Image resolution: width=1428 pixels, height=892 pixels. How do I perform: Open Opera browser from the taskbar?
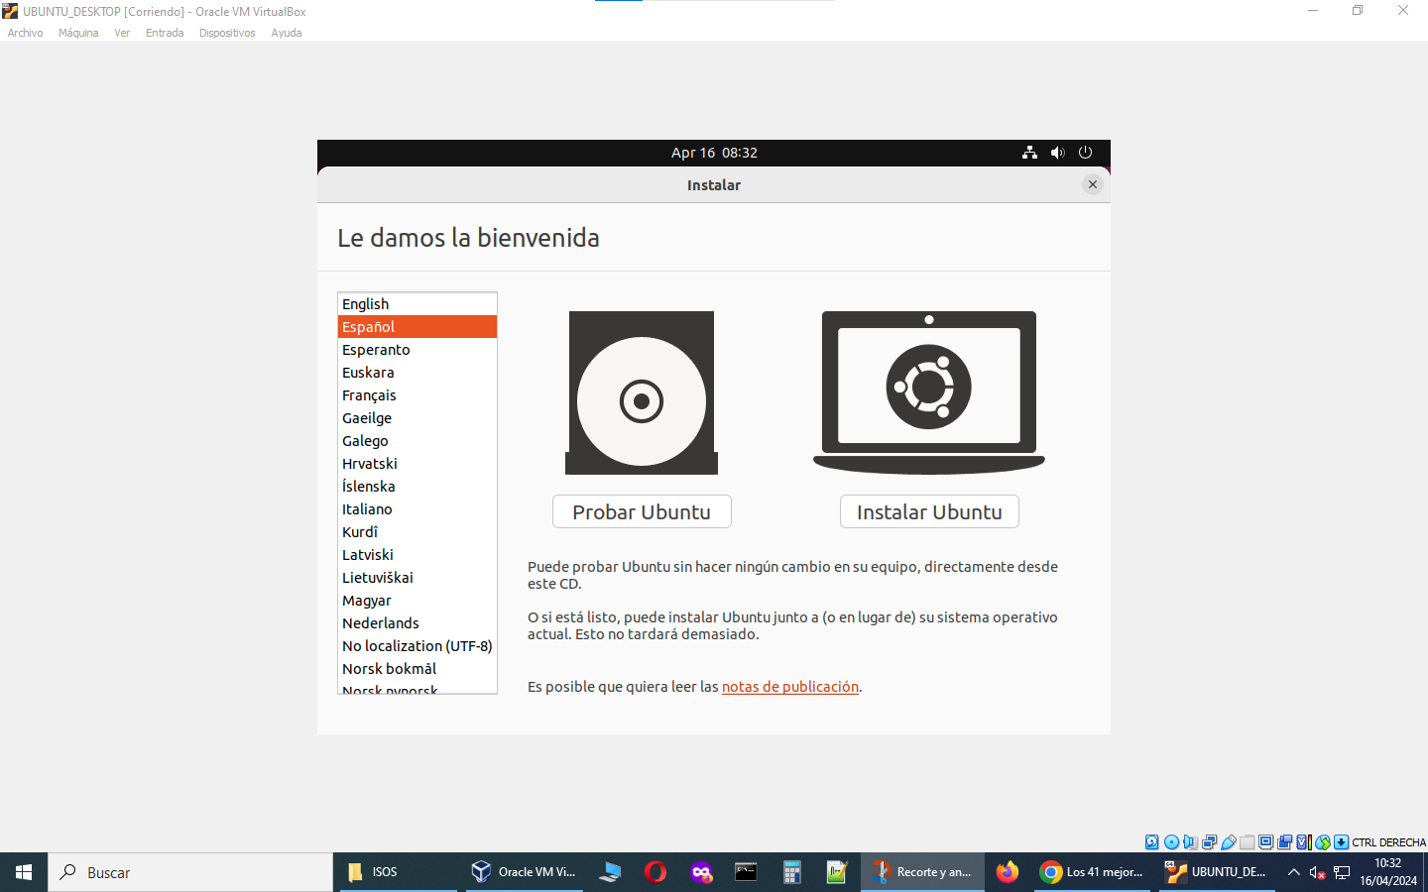click(654, 872)
